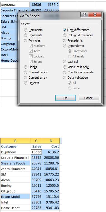Image resolution: width=106 pixels, height=212 pixels.
Task: Select Visible cells only option
Action: [76, 67]
